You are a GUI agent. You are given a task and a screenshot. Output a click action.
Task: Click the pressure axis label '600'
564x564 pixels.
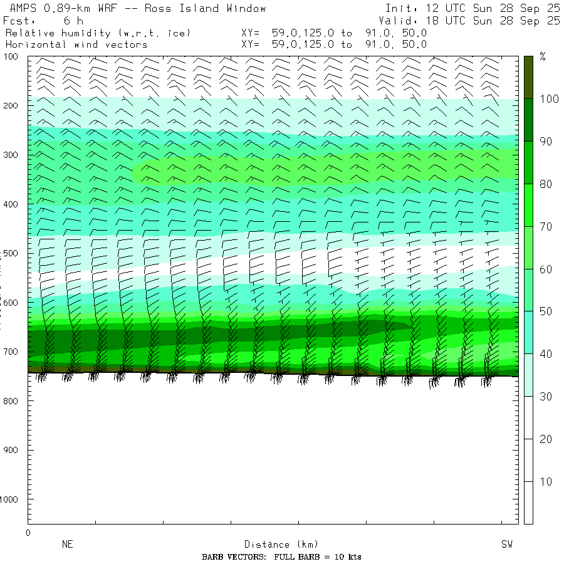coord(11,303)
